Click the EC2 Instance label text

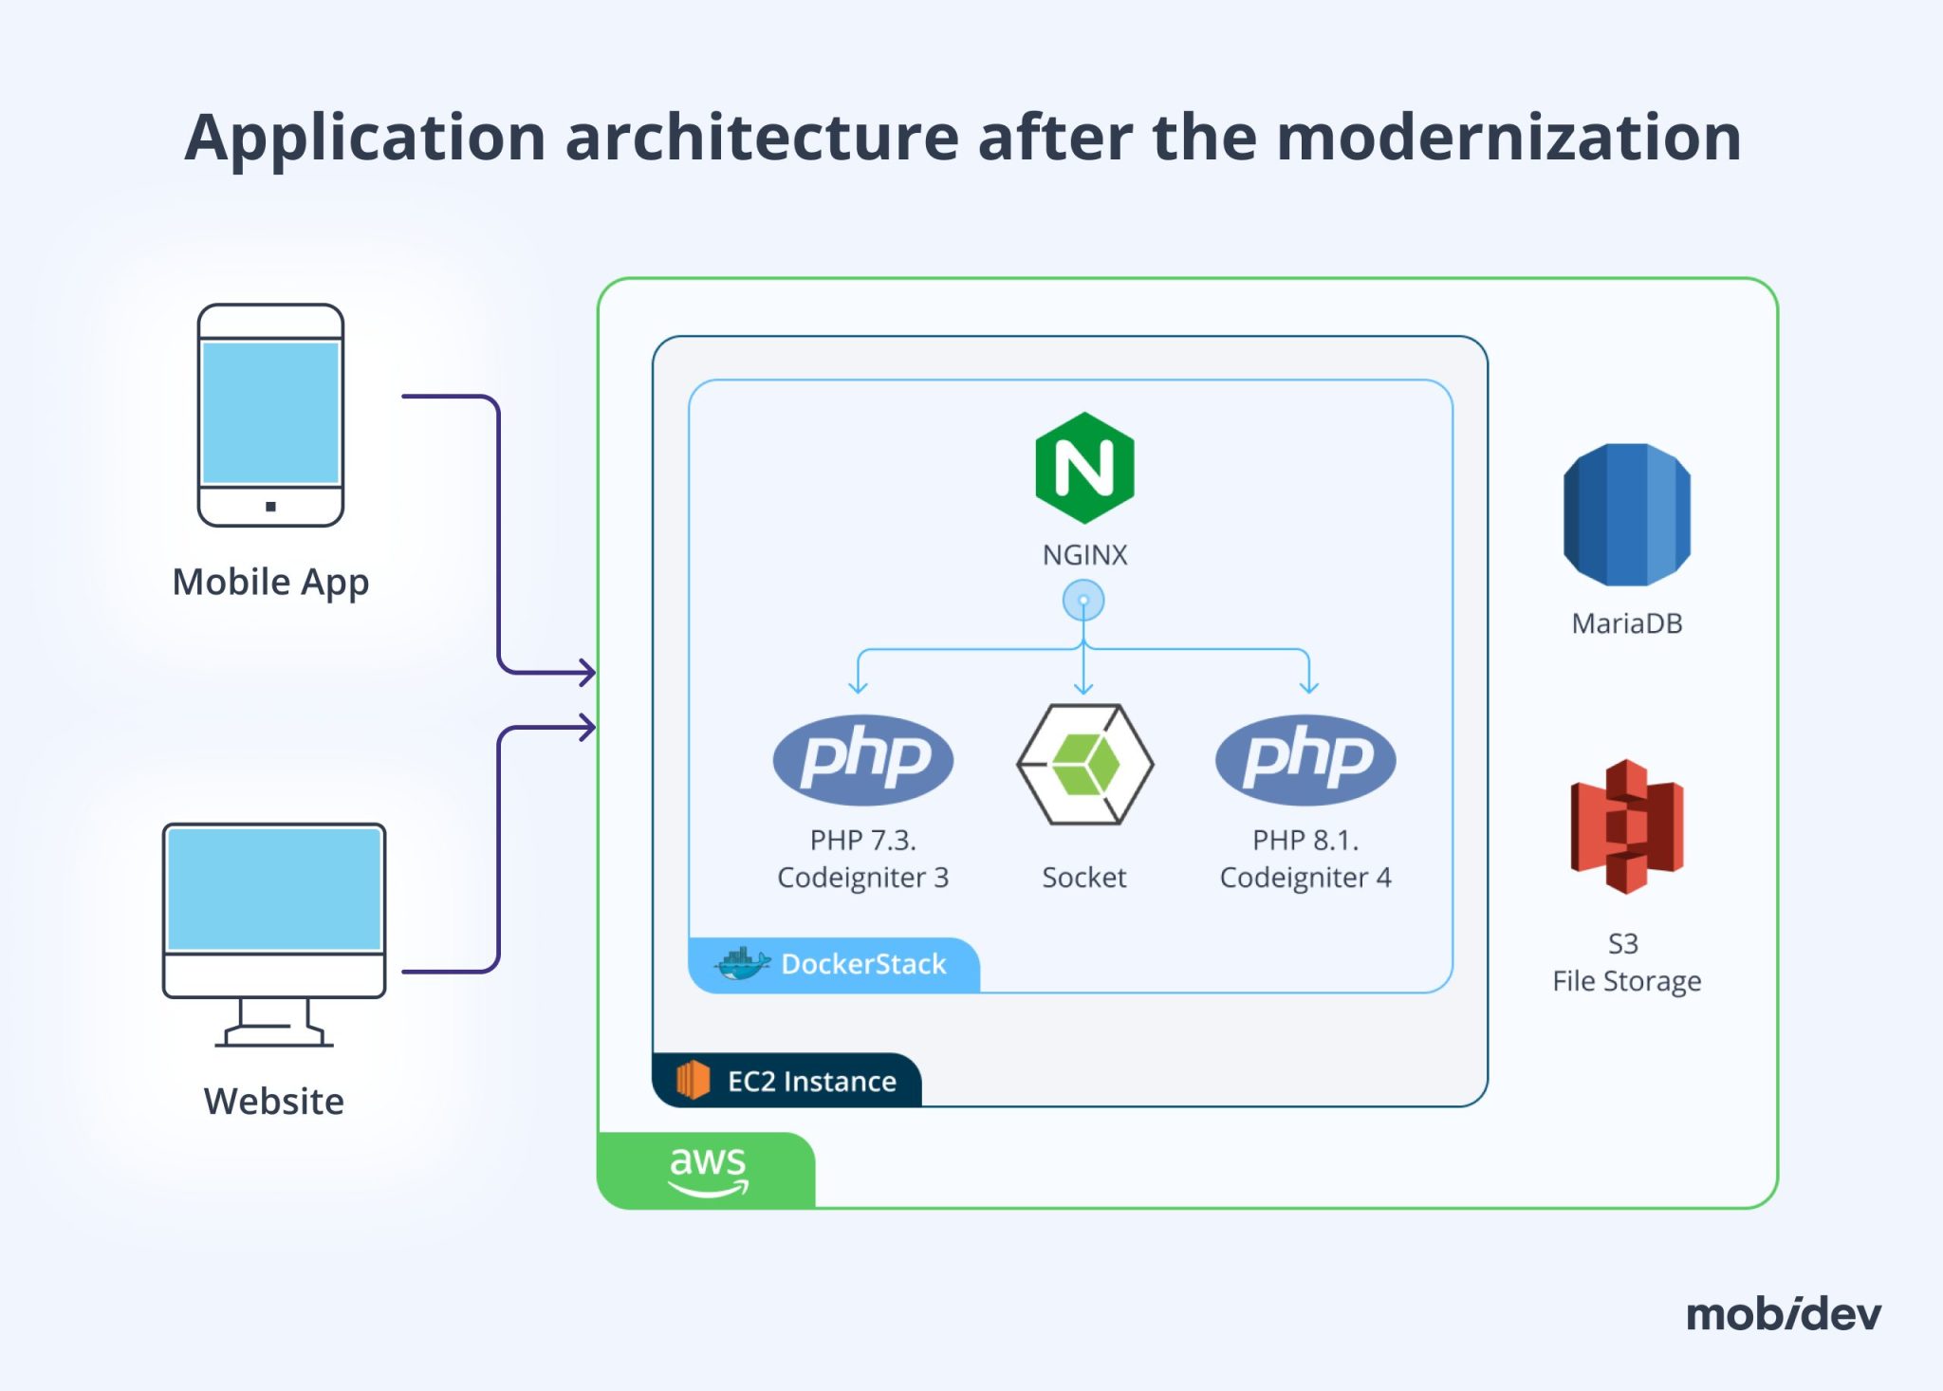[x=811, y=1080]
